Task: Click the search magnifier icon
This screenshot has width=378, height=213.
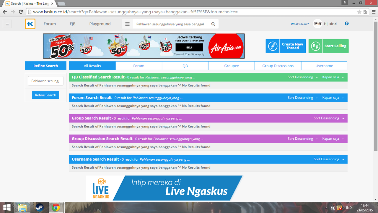Action: click(213, 24)
